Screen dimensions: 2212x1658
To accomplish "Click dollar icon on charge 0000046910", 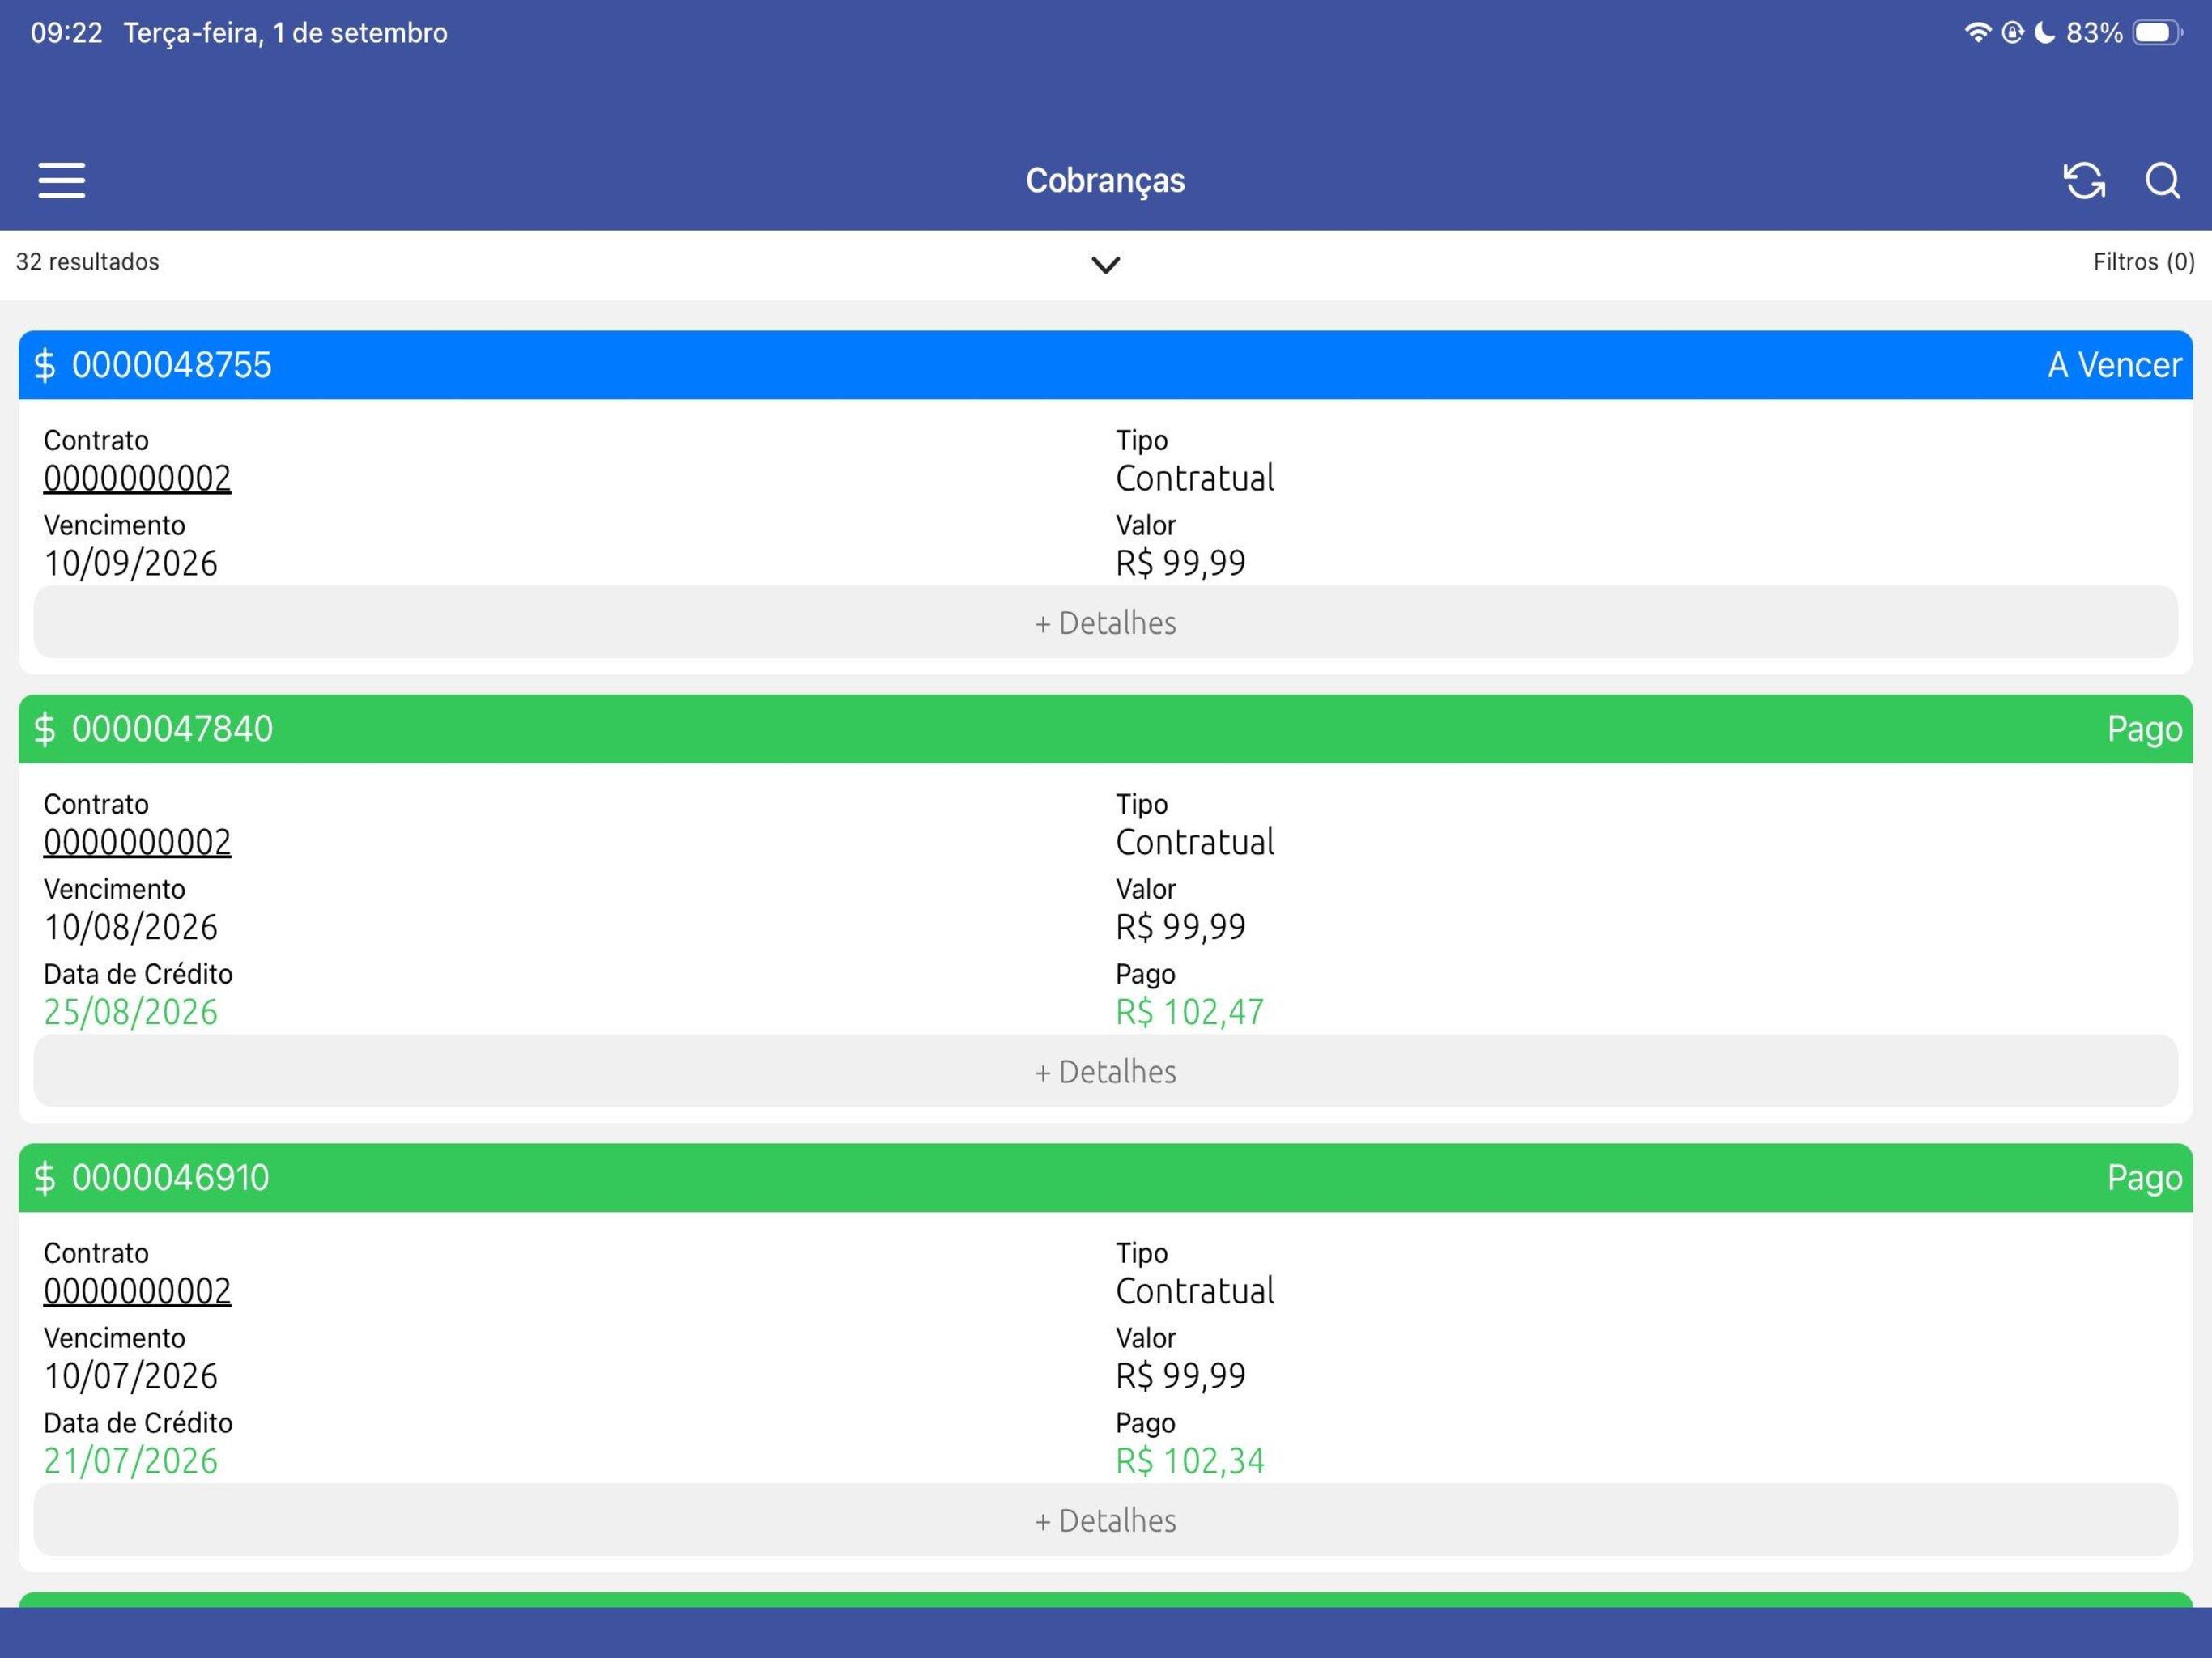I will (x=45, y=1178).
